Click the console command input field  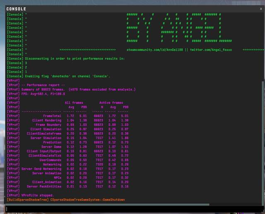pyautogui.click(x=132, y=209)
